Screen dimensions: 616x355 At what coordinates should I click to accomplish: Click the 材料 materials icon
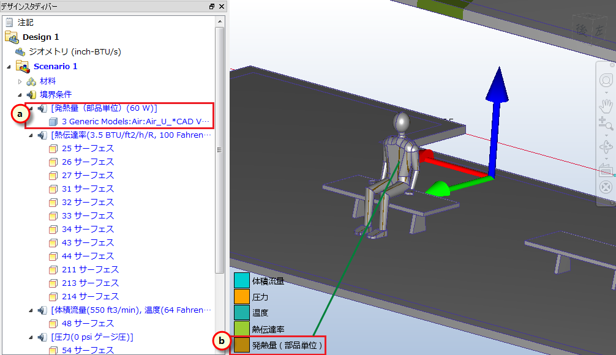click(x=31, y=81)
